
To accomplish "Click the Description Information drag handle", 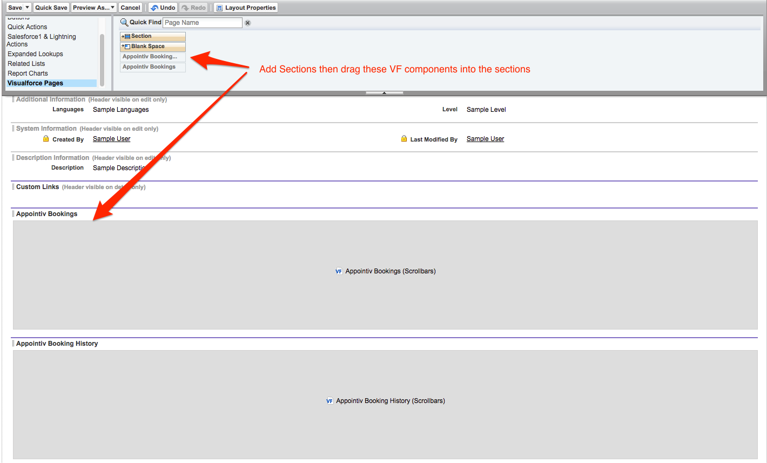I will [14, 158].
